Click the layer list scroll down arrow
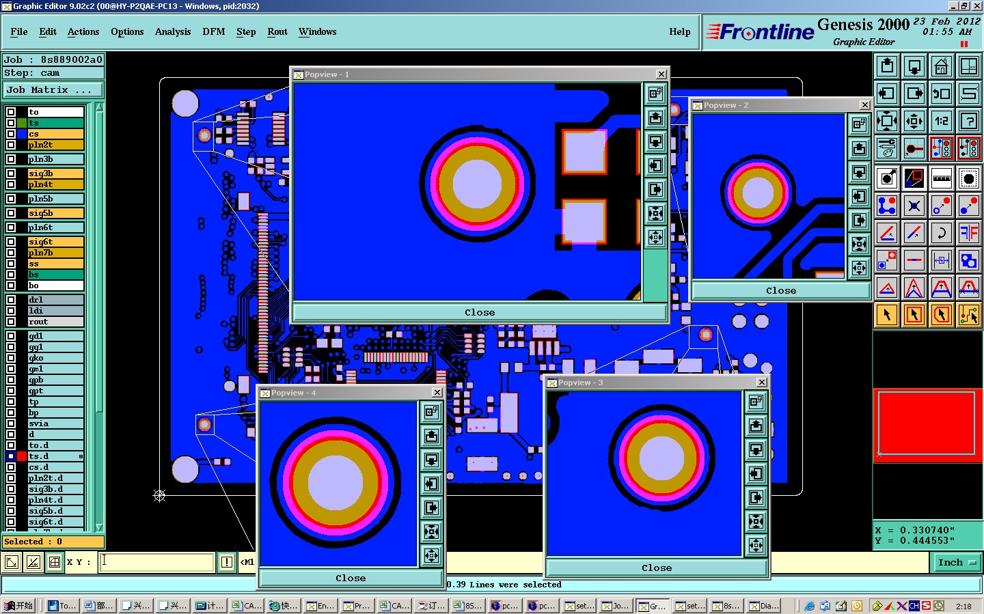984x614 pixels. pyautogui.click(x=100, y=527)
